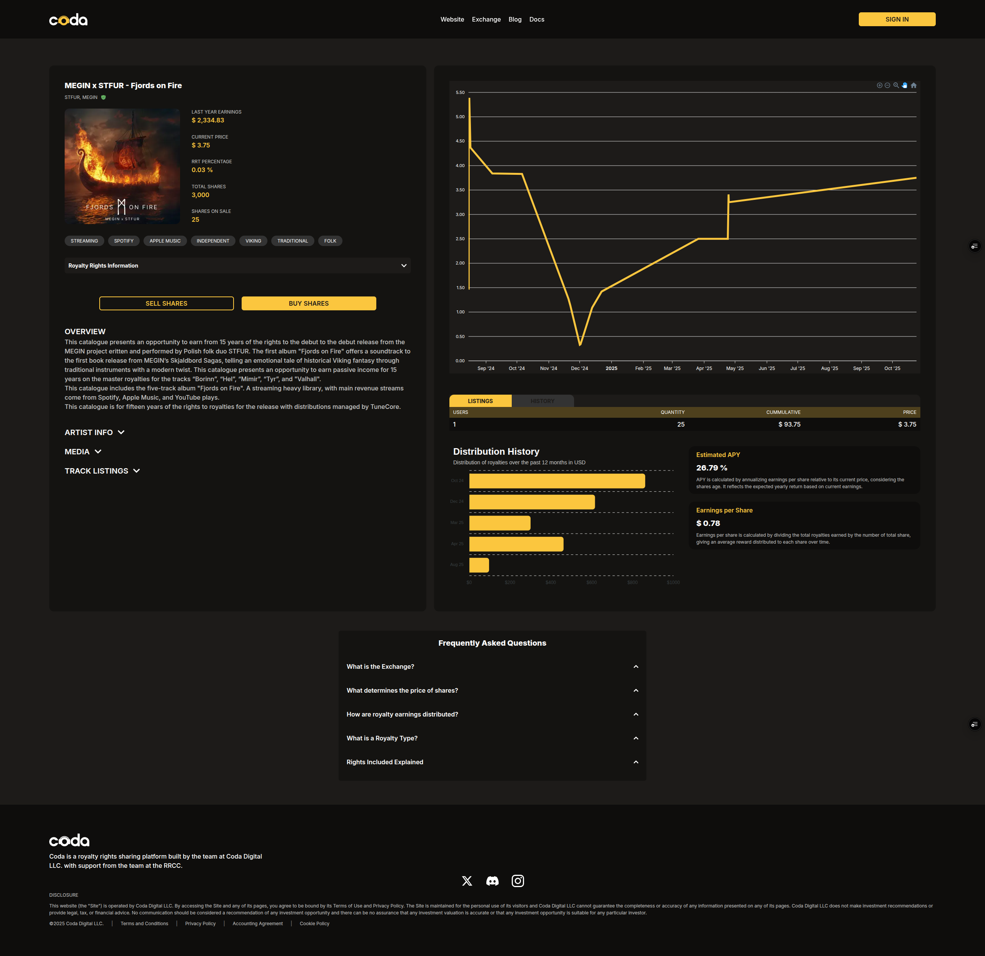Open the Discord icon in footer

coord(492,881)
